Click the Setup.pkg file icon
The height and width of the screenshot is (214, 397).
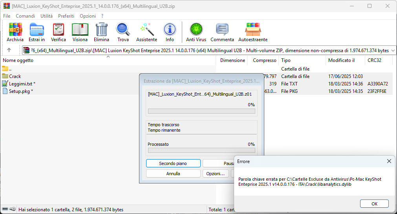tap(5, 91)
